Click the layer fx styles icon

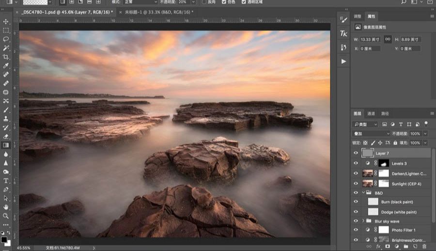(x=378, y=246)
